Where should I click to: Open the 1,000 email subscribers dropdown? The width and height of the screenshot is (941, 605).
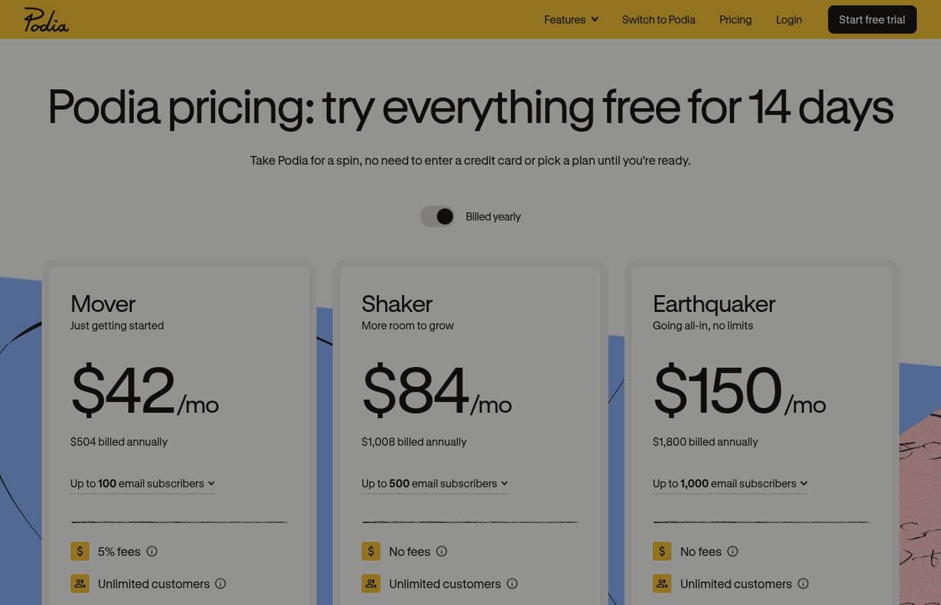[730, 484]
